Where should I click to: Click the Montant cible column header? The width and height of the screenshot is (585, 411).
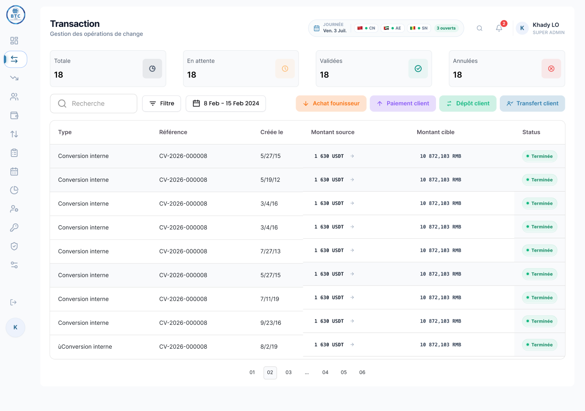(436, 132)
